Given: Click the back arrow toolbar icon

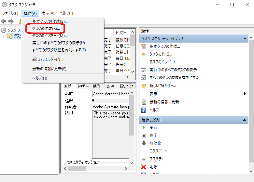Looking at the screenshot, I should [4, 21].
